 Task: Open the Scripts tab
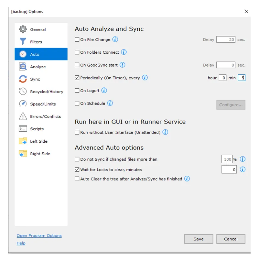point(41,129)
